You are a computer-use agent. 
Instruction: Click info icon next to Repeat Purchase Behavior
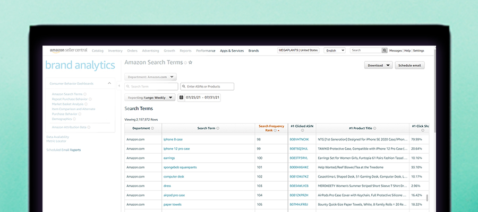(x=90, y=99)
